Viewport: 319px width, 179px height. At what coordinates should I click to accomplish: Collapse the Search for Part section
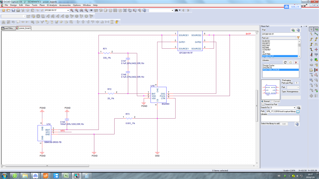(x=263, y=104)
